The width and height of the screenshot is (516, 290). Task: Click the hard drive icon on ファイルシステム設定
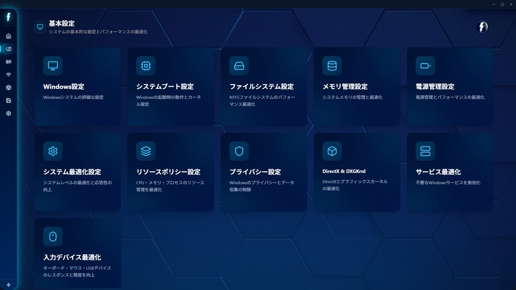click(x=239, y=66)
